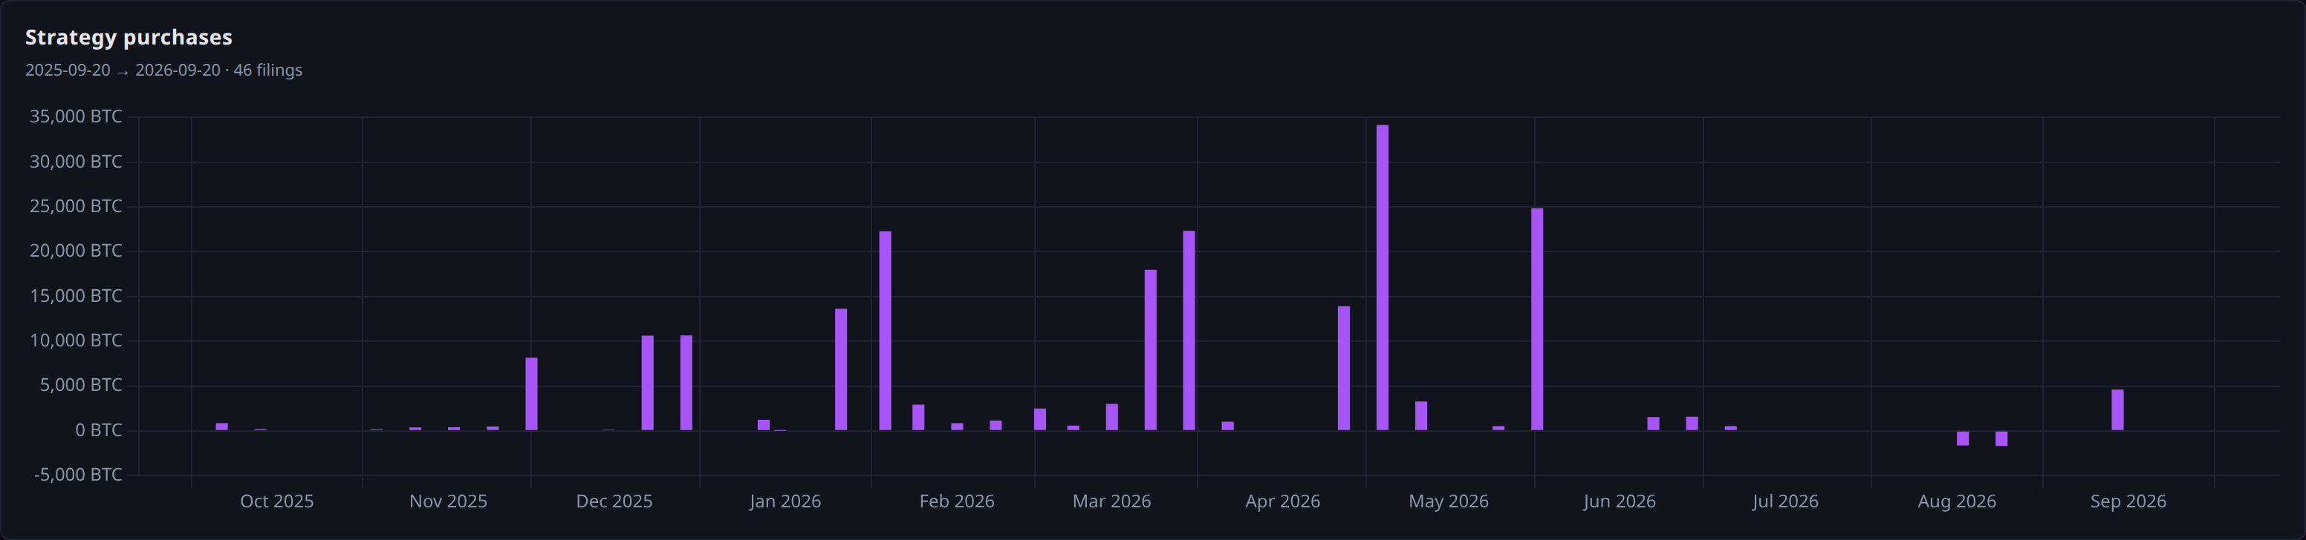The image size is (2306, 540).
Task: Click the "Oct 2025" month label
Action: tap(276, 501)
